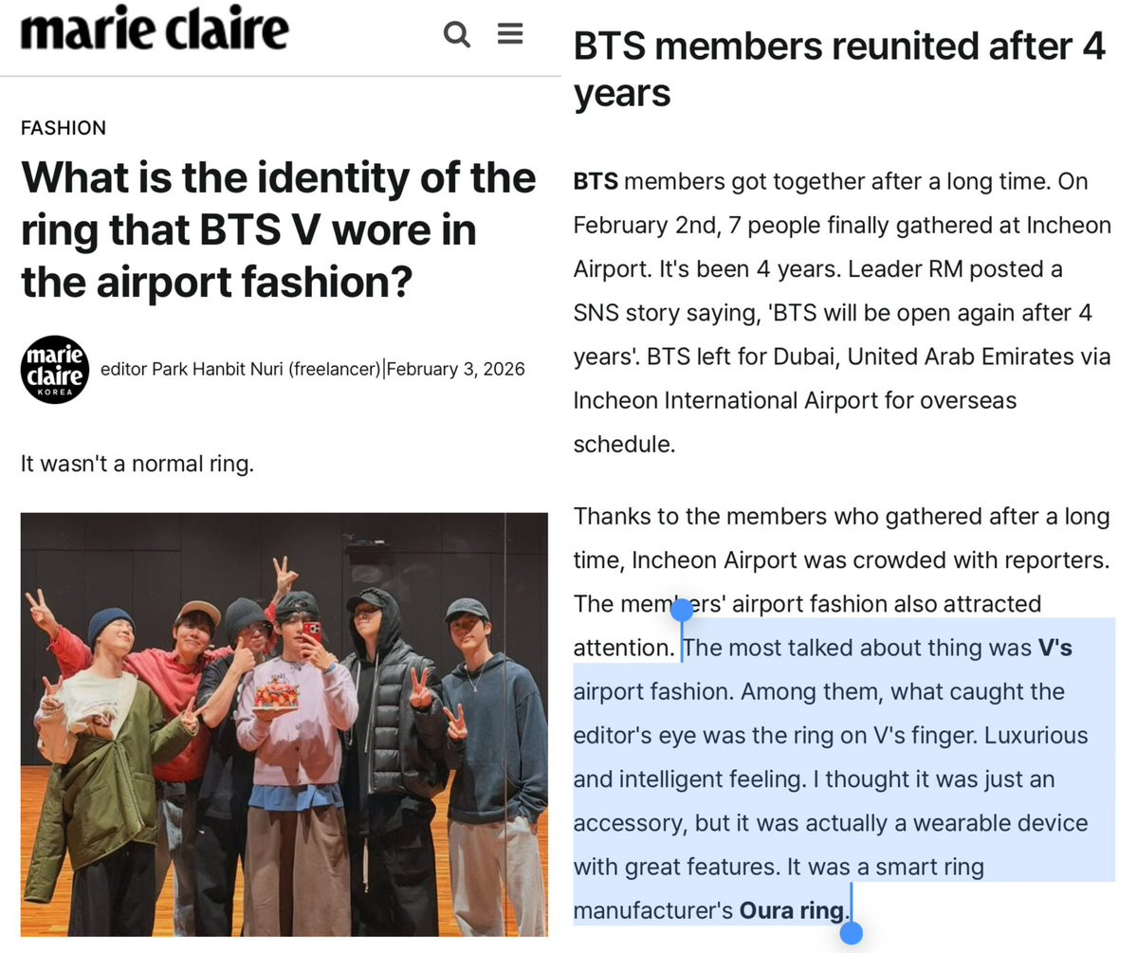The height and width of the screenshot is (953, 1137).
Task: Click the February 3, 2026 date
Action: (x=455, y=369)
